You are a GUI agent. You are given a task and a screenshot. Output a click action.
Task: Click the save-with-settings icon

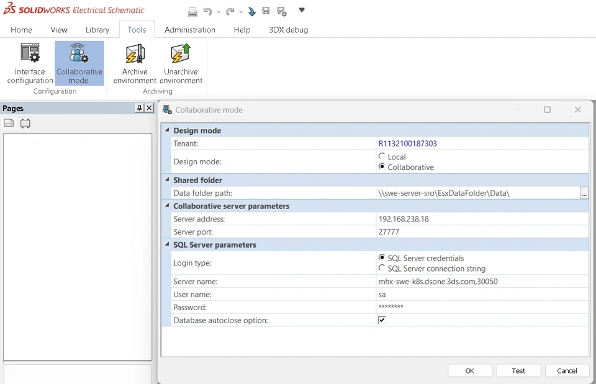[282, 12]
